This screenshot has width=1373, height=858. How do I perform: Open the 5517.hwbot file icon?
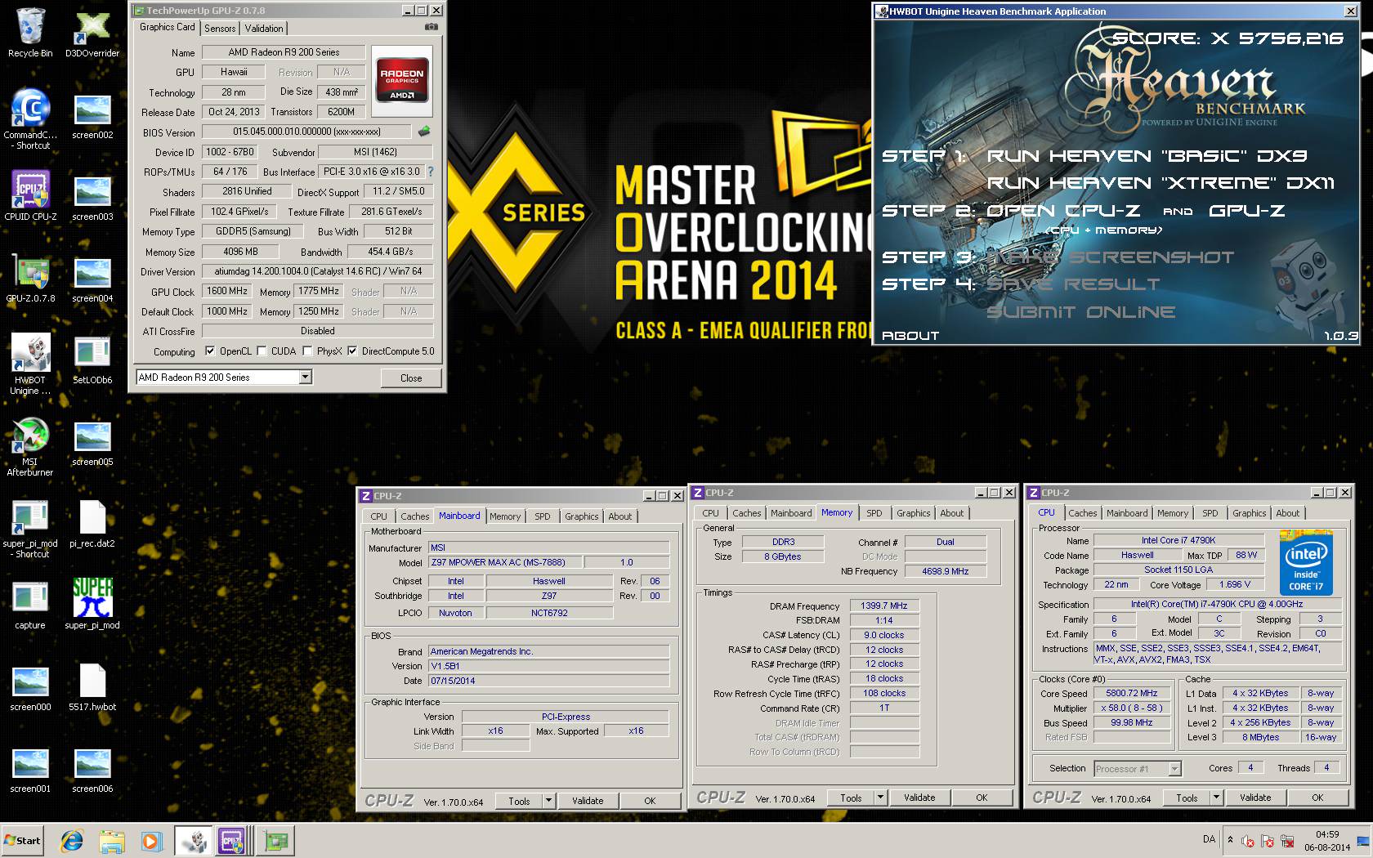92,686
